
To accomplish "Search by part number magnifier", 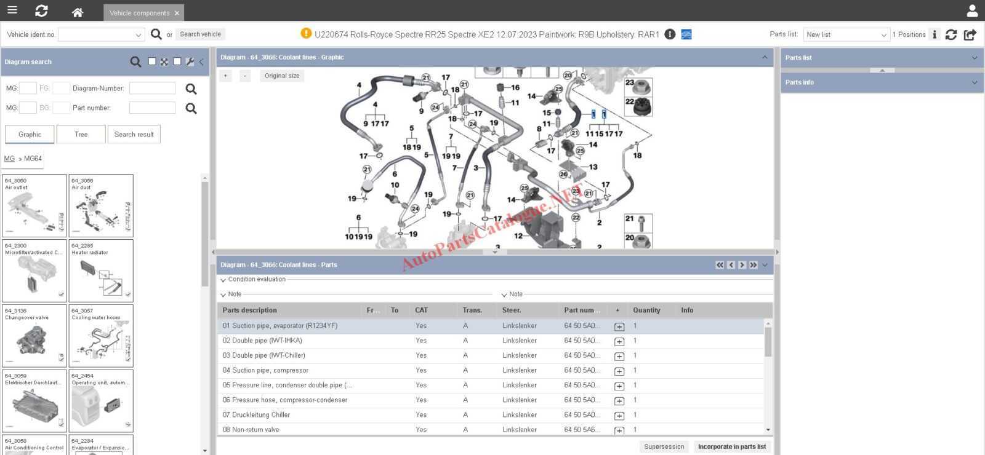I will [191, 109].
